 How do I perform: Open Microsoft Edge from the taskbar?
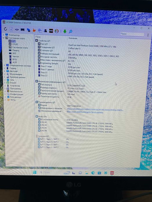pos(93,173)
